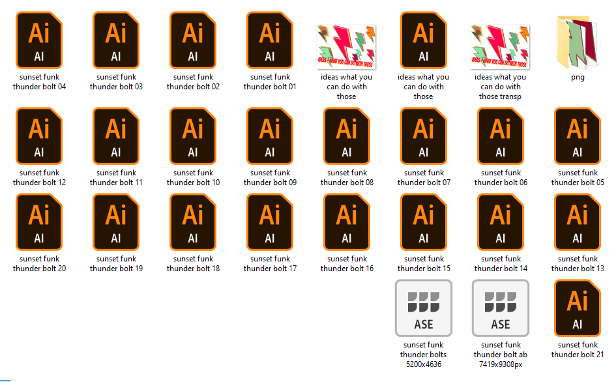Select the sunset funk thunder bolt 13 file
Image resolution: width=616 pixels, height=382 pixels.
click(x=577, y=222)
